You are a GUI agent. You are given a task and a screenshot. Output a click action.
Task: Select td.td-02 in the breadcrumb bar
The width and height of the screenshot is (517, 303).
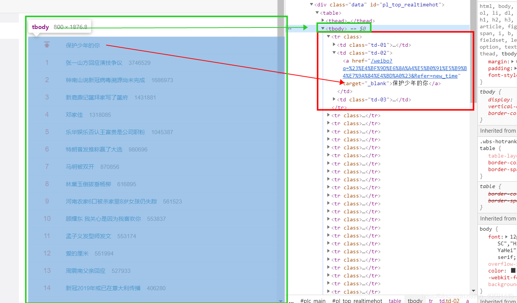coord(449,301)
